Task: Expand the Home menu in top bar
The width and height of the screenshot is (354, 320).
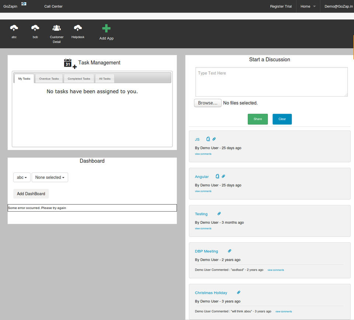Action: tap(308, 6)
